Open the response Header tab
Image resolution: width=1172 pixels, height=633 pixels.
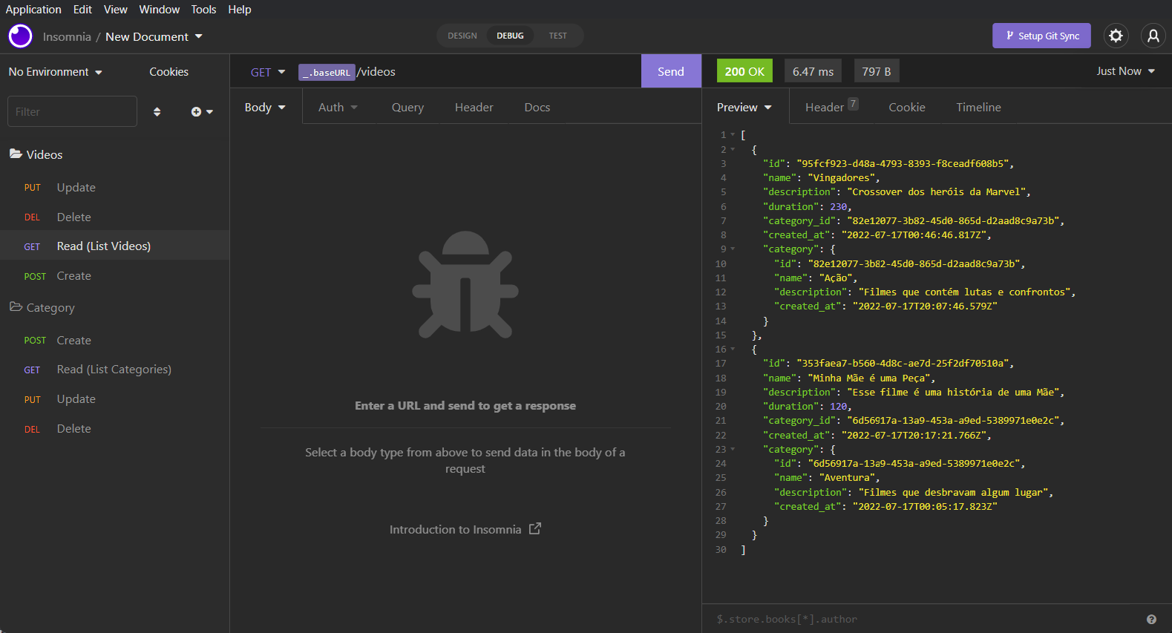831,108
